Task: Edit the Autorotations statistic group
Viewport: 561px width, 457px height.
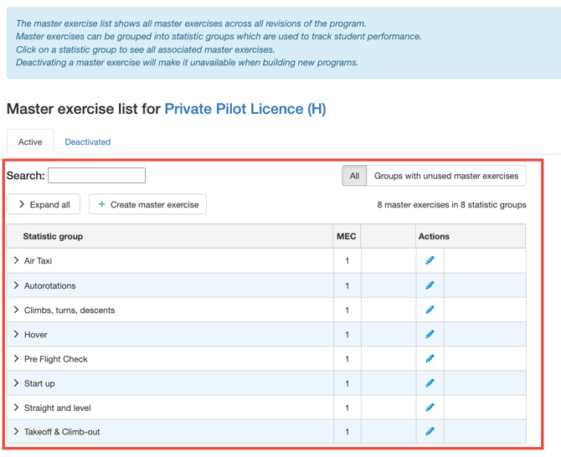Action: (x=430, y=285)
